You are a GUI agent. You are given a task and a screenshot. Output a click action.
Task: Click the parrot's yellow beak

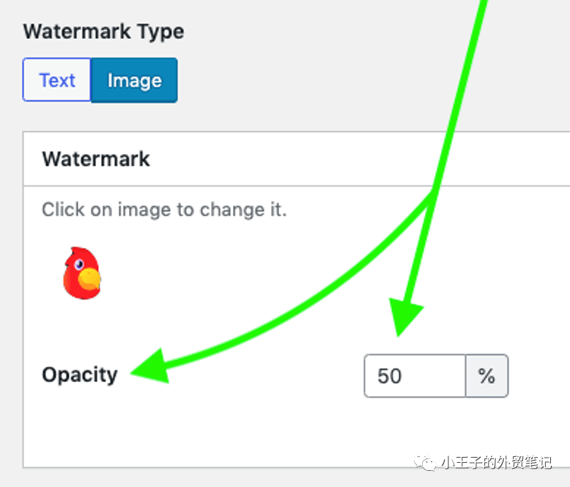[89, 279]
